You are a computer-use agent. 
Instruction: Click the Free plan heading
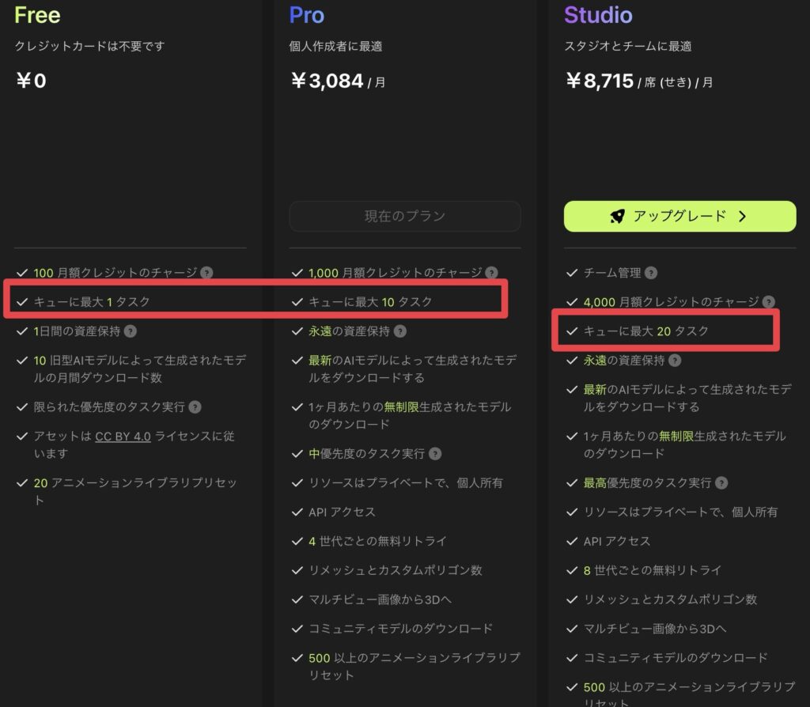(x=37, y=15)
